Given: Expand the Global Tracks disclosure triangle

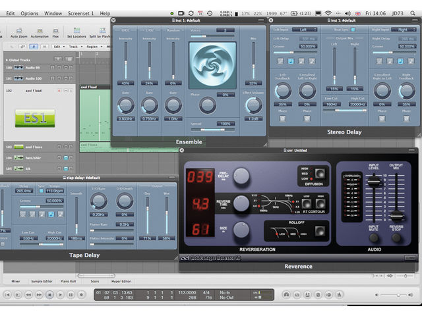Looking at the screenshot, I should (7, 60).
